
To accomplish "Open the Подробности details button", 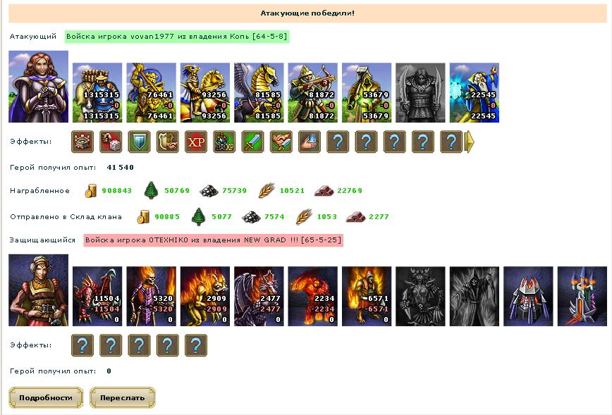I will click(x=46, y=398).
